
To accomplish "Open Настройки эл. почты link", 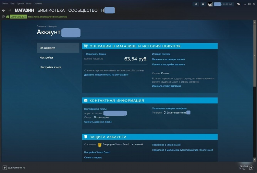I will tap(95, 109).
